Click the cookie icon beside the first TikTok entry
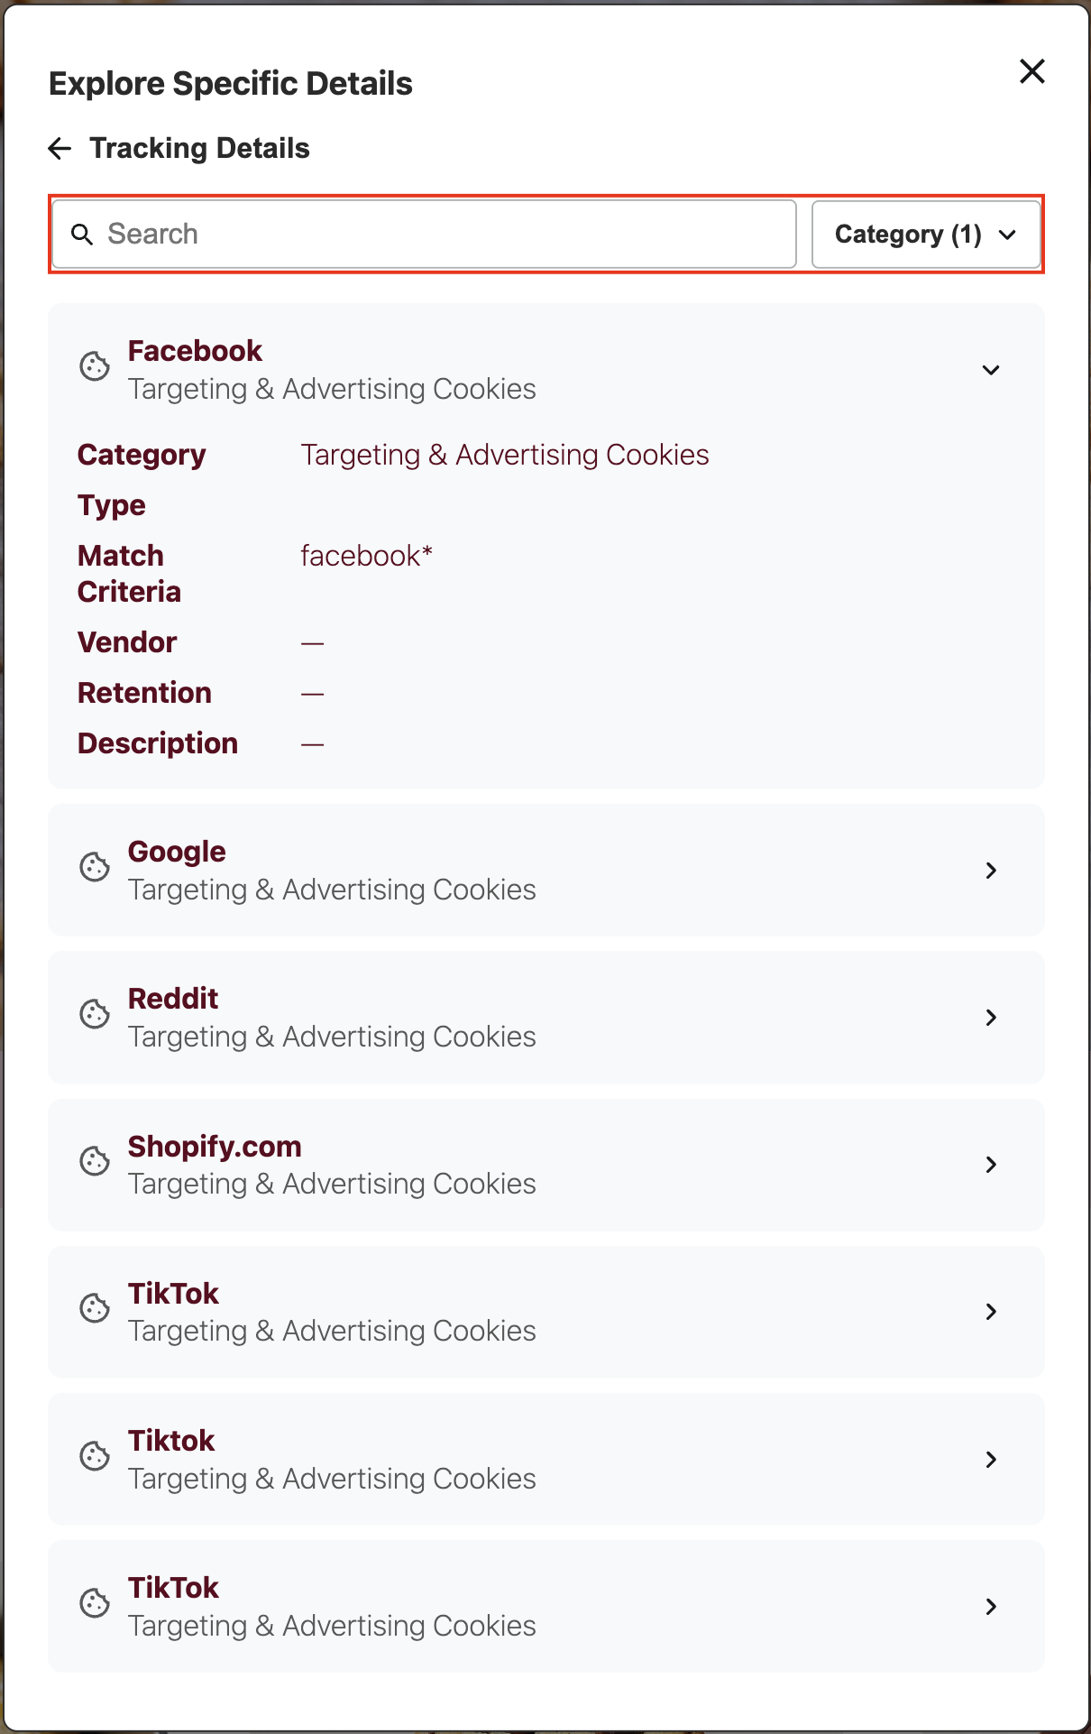Screen dimensions: 1091x1734 point(95,1310)
